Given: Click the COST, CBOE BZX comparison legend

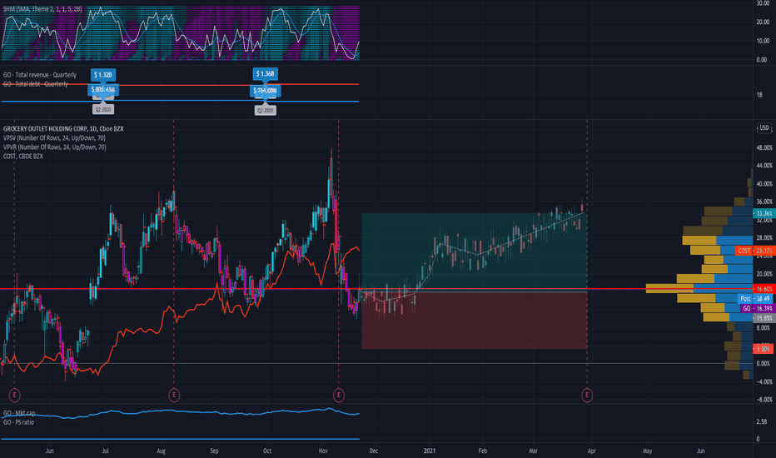Looking at the screenshot, I should pyautogui.click(x=22, y=157).
